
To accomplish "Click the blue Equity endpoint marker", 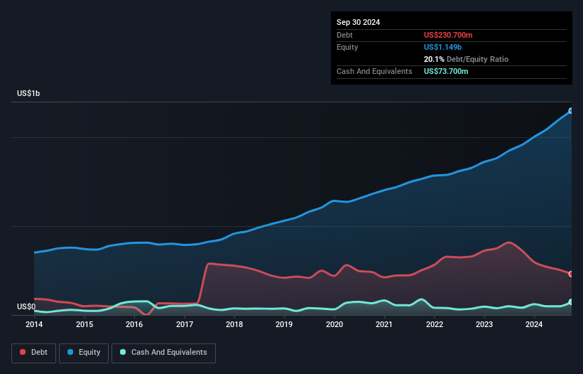I will 571,111.
